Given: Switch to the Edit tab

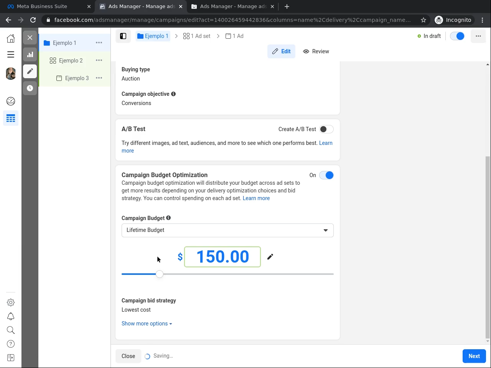Looking at the screenshot, I should pyautogui.click(x=281, y=51).
